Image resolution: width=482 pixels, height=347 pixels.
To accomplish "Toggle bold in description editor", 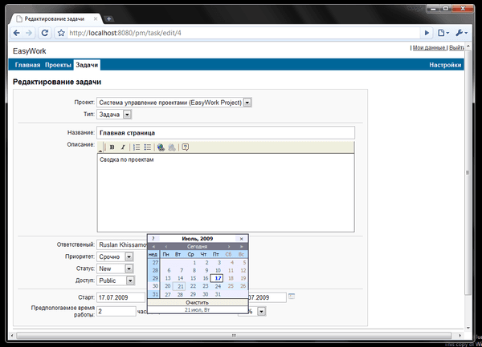I will click(x=112, y=147).
